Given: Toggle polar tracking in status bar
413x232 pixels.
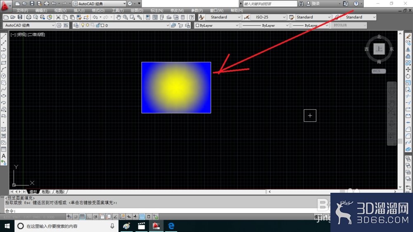Looking at the screenshot, I should coord(95,217).
